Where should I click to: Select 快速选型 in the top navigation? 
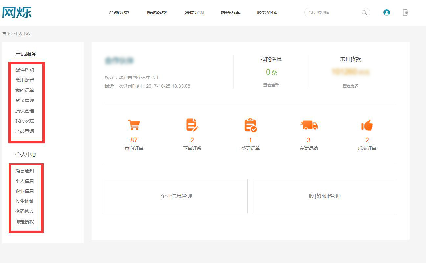click(x=157, y=12)
